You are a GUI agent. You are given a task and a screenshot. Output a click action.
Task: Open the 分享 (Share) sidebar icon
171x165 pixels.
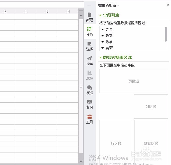90,61
